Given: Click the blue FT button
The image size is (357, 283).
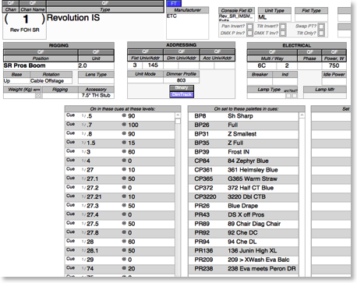Looking at the screenshot, I should (x=174, y=3).
